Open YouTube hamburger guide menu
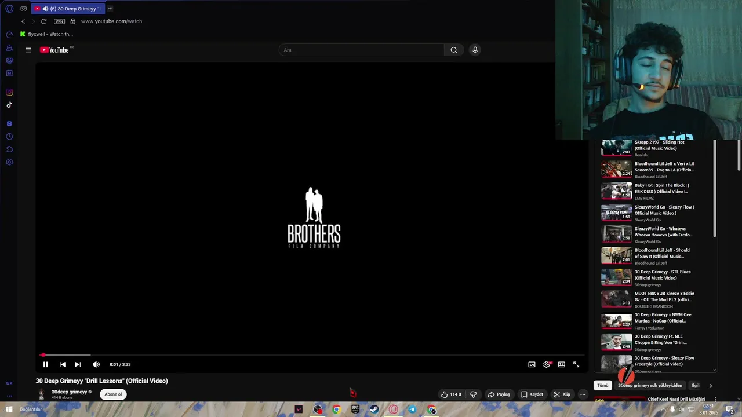 (28, 50)
